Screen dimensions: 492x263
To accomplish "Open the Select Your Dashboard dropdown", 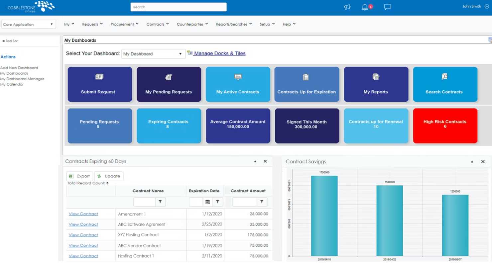I will (181, 53).
